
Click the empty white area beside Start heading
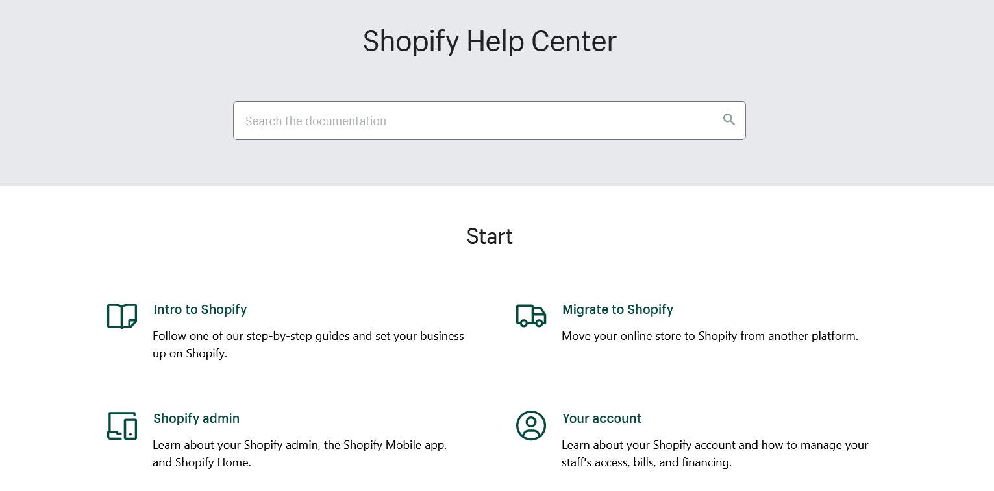pos(714,236)
